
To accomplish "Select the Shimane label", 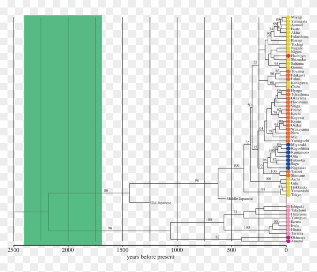I will 298,175.
